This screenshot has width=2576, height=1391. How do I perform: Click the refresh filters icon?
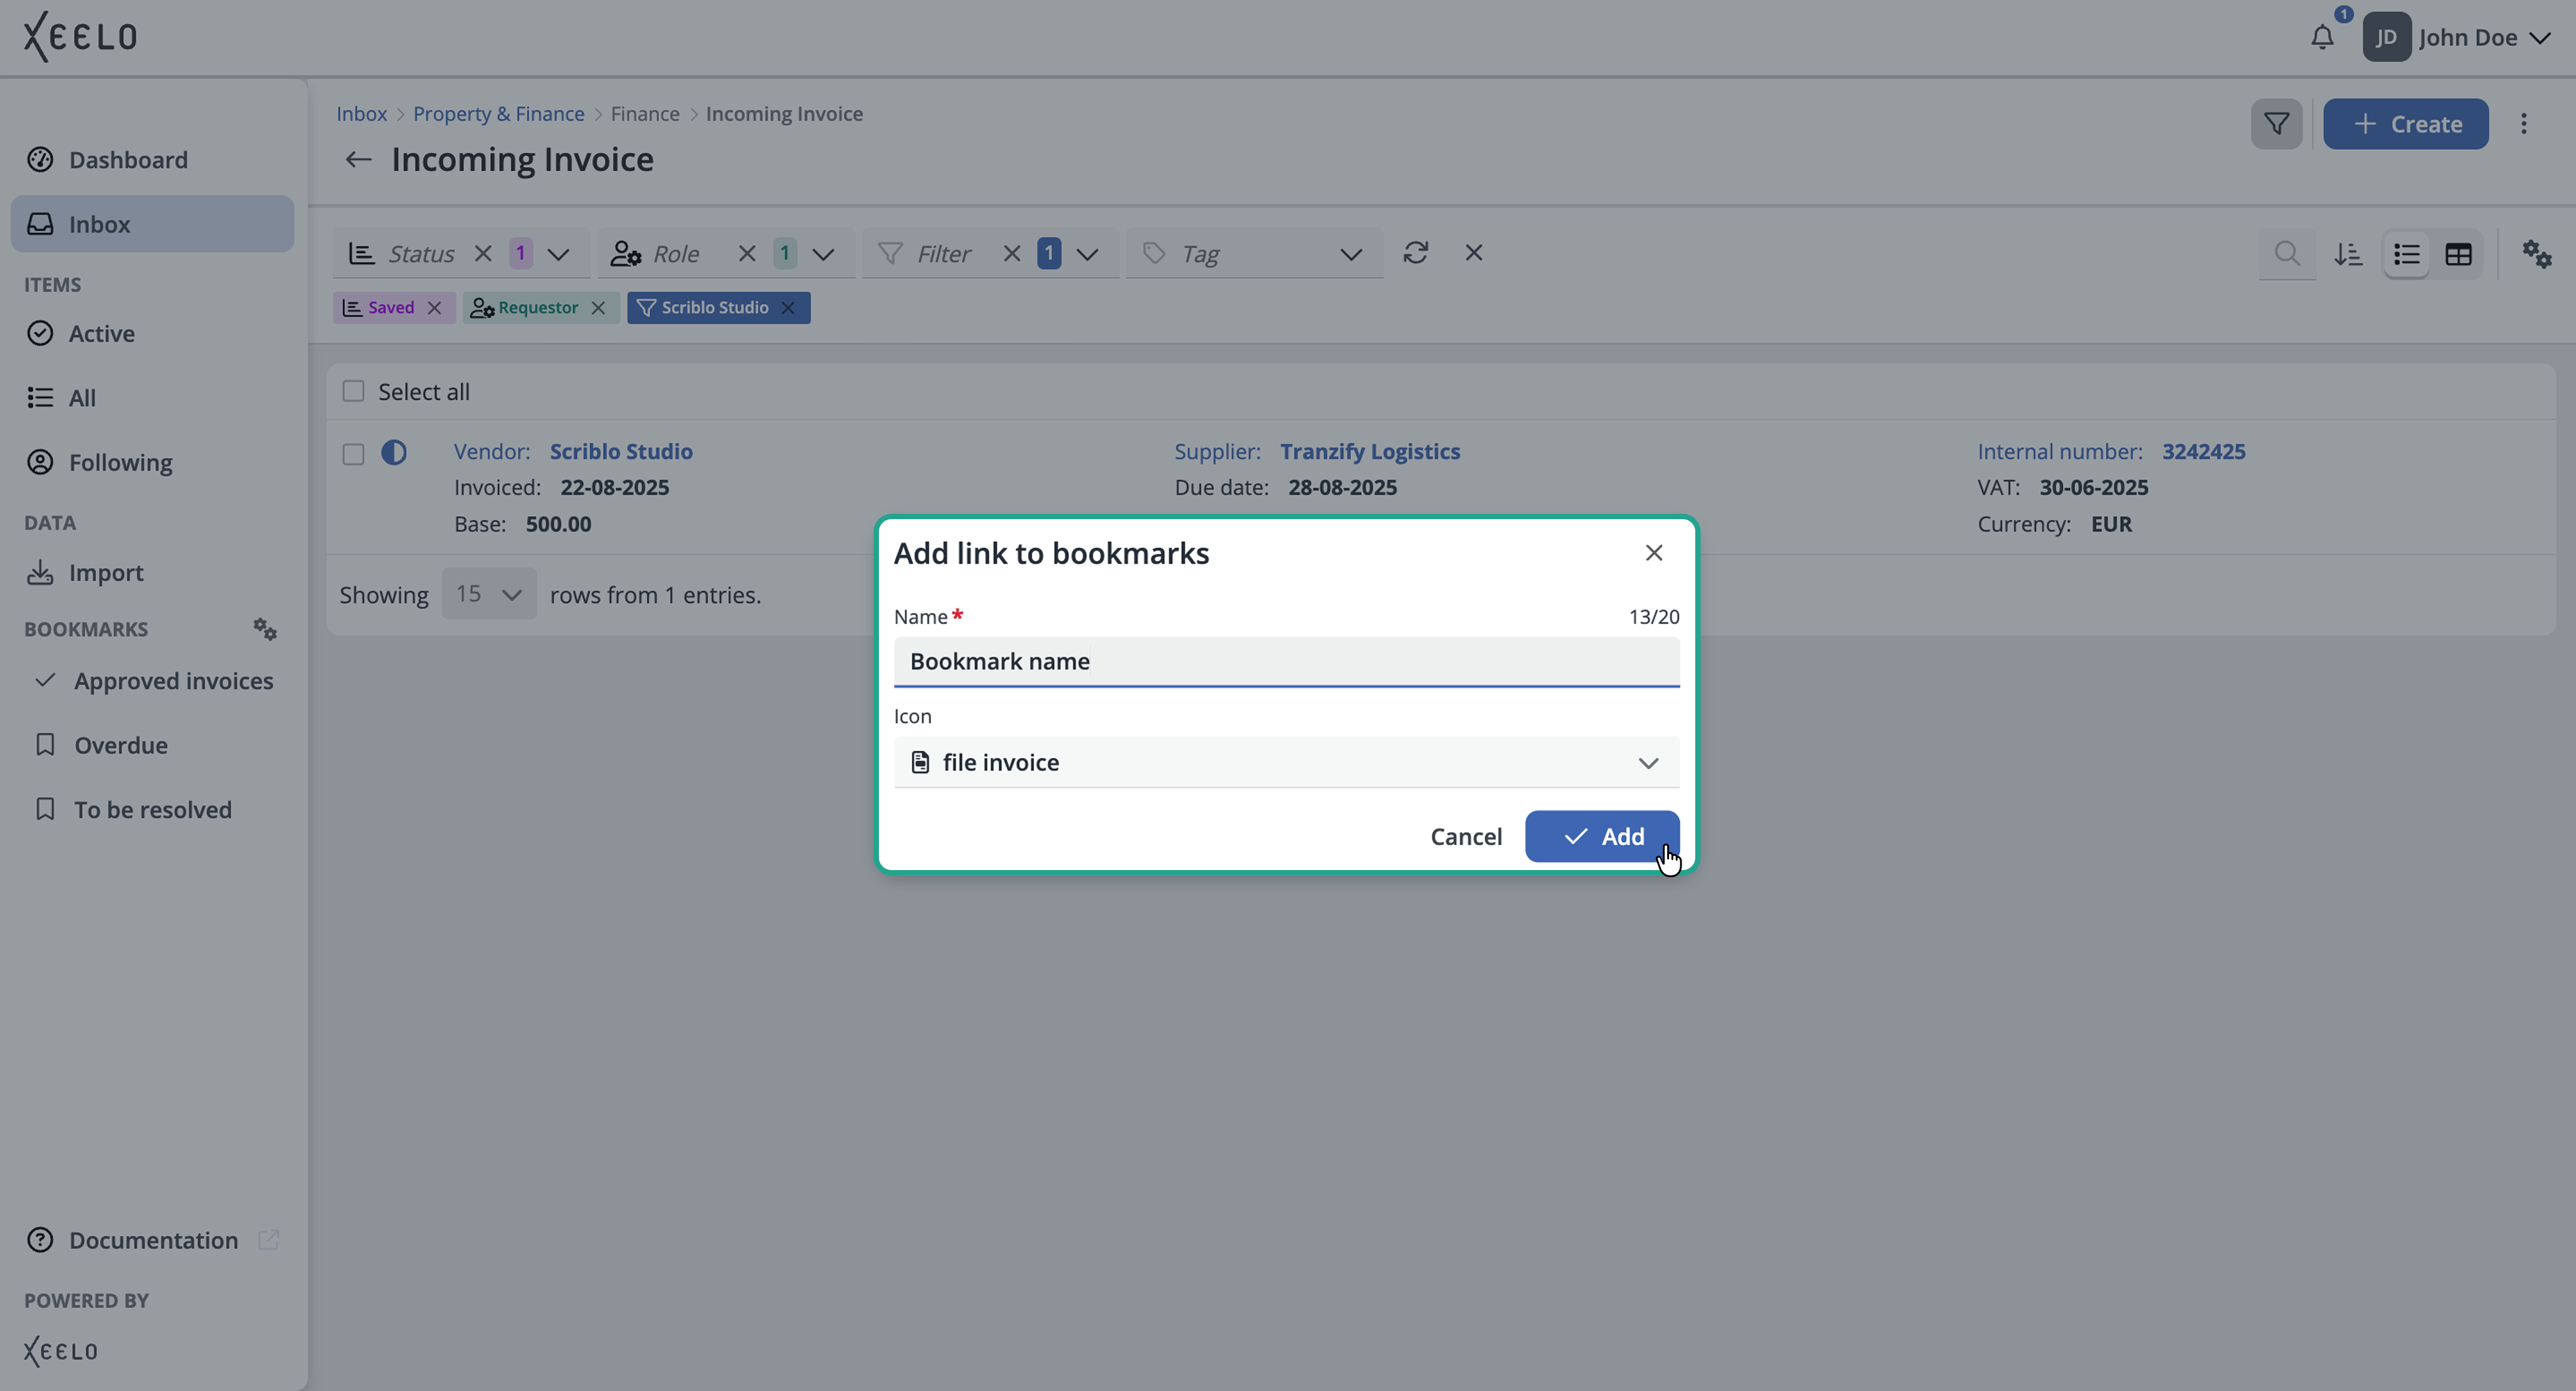(x=1415, y=252)
